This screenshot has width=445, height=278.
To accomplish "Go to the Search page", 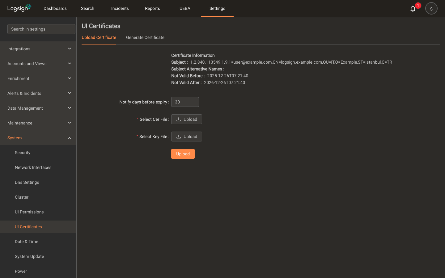I will tap(87, 8).
